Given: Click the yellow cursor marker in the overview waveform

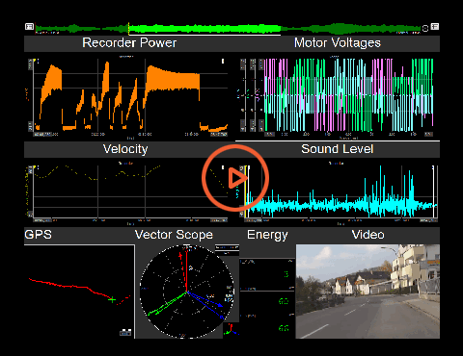Looking at the screenshot, I should (128, 29).
